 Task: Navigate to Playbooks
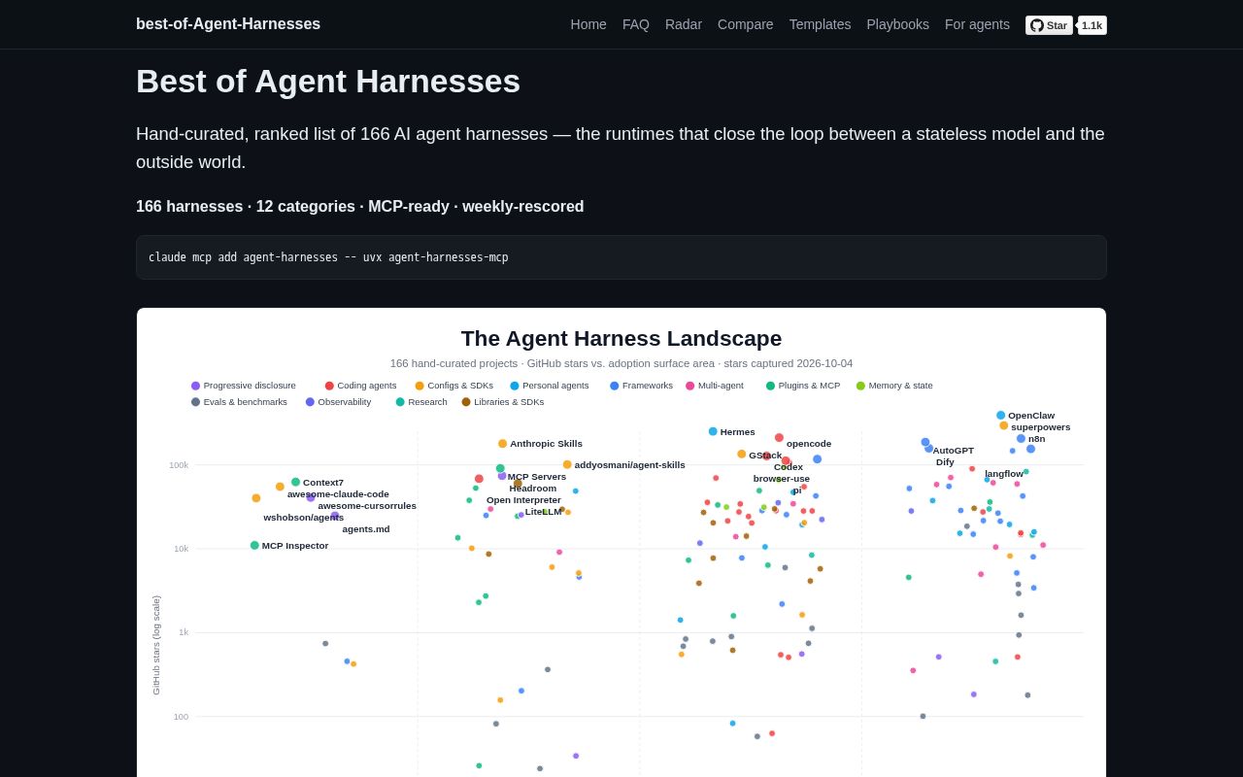click(898, 24)
